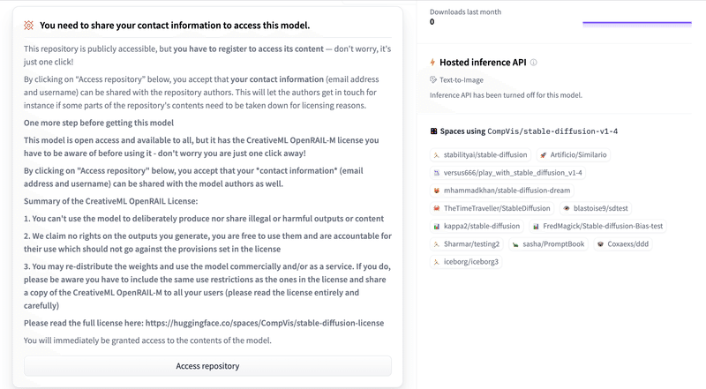Open the FredMagick/Stable-diffusion-Bias-test space
Viewport: 706px width, 389px height.
tap(598, 226)
